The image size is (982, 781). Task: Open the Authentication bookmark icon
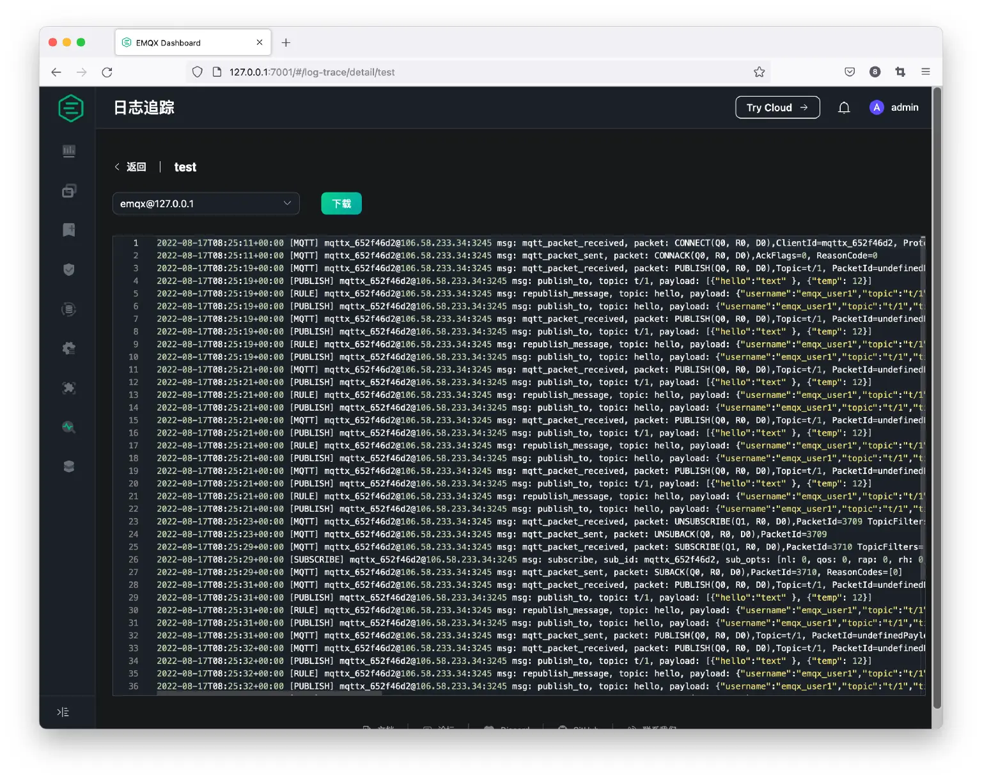[69, 230]
